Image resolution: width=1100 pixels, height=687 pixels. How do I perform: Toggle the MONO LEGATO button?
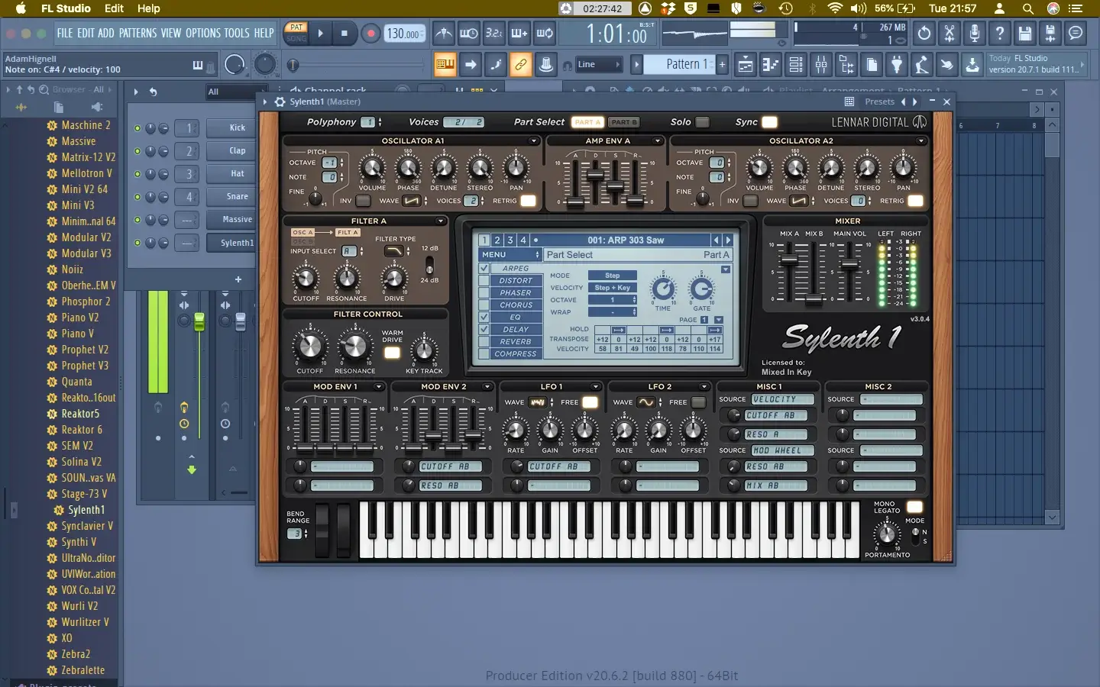(914, 507)
